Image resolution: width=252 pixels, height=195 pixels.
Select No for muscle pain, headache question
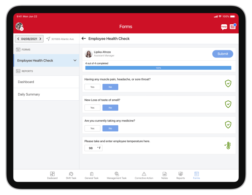tap(110, 87)
